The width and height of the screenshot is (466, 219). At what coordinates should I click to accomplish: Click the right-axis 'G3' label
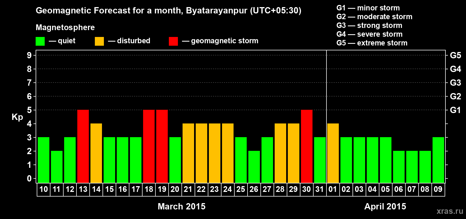(456, 83)
